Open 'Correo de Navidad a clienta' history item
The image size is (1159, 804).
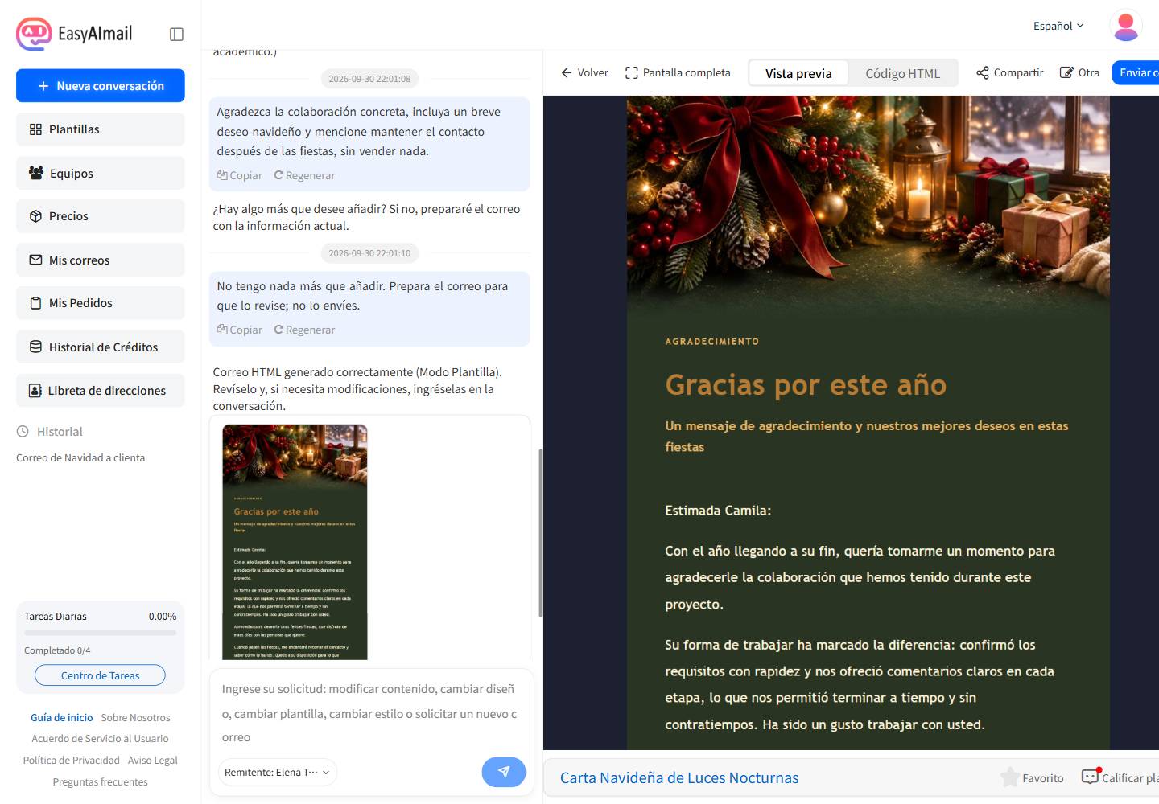point(80,457)
